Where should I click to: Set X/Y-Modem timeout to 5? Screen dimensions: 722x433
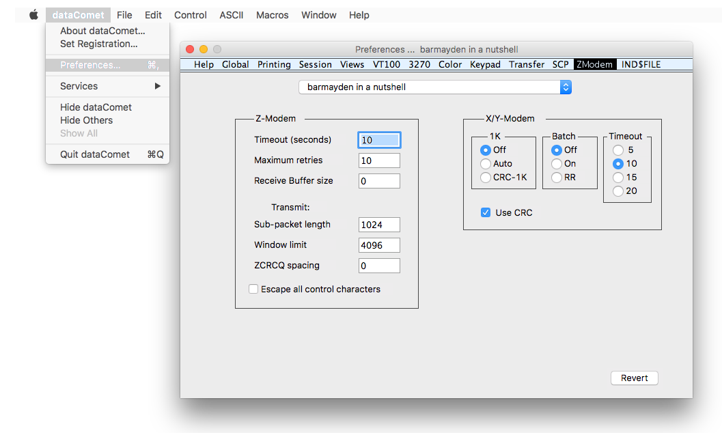pyautogui.click(x=618, y=150)
